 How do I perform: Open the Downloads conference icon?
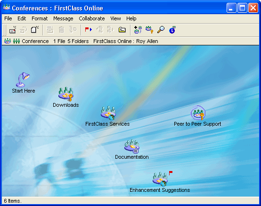pos(66,94)
